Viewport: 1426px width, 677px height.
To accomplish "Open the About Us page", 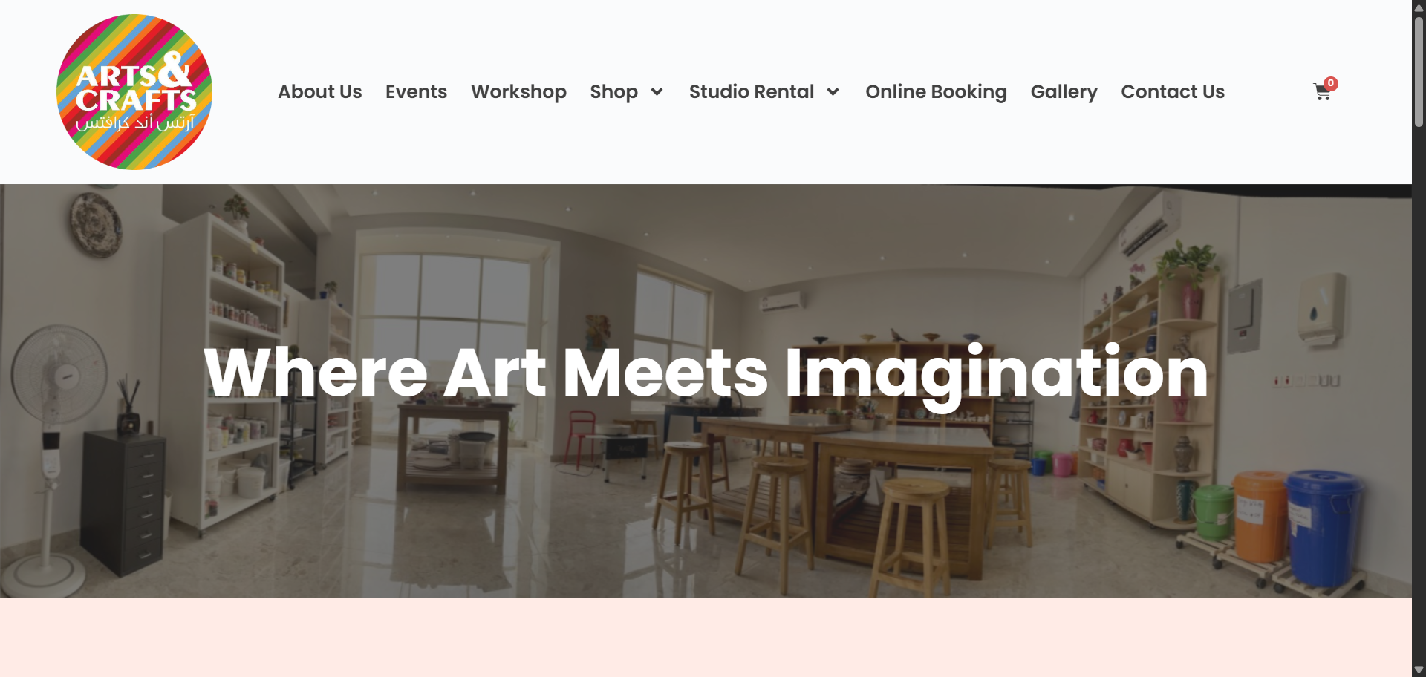I will (x=319, y=91).
